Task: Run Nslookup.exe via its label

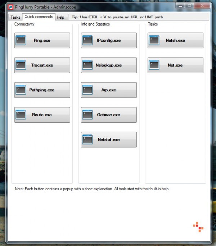Action: 109,65
